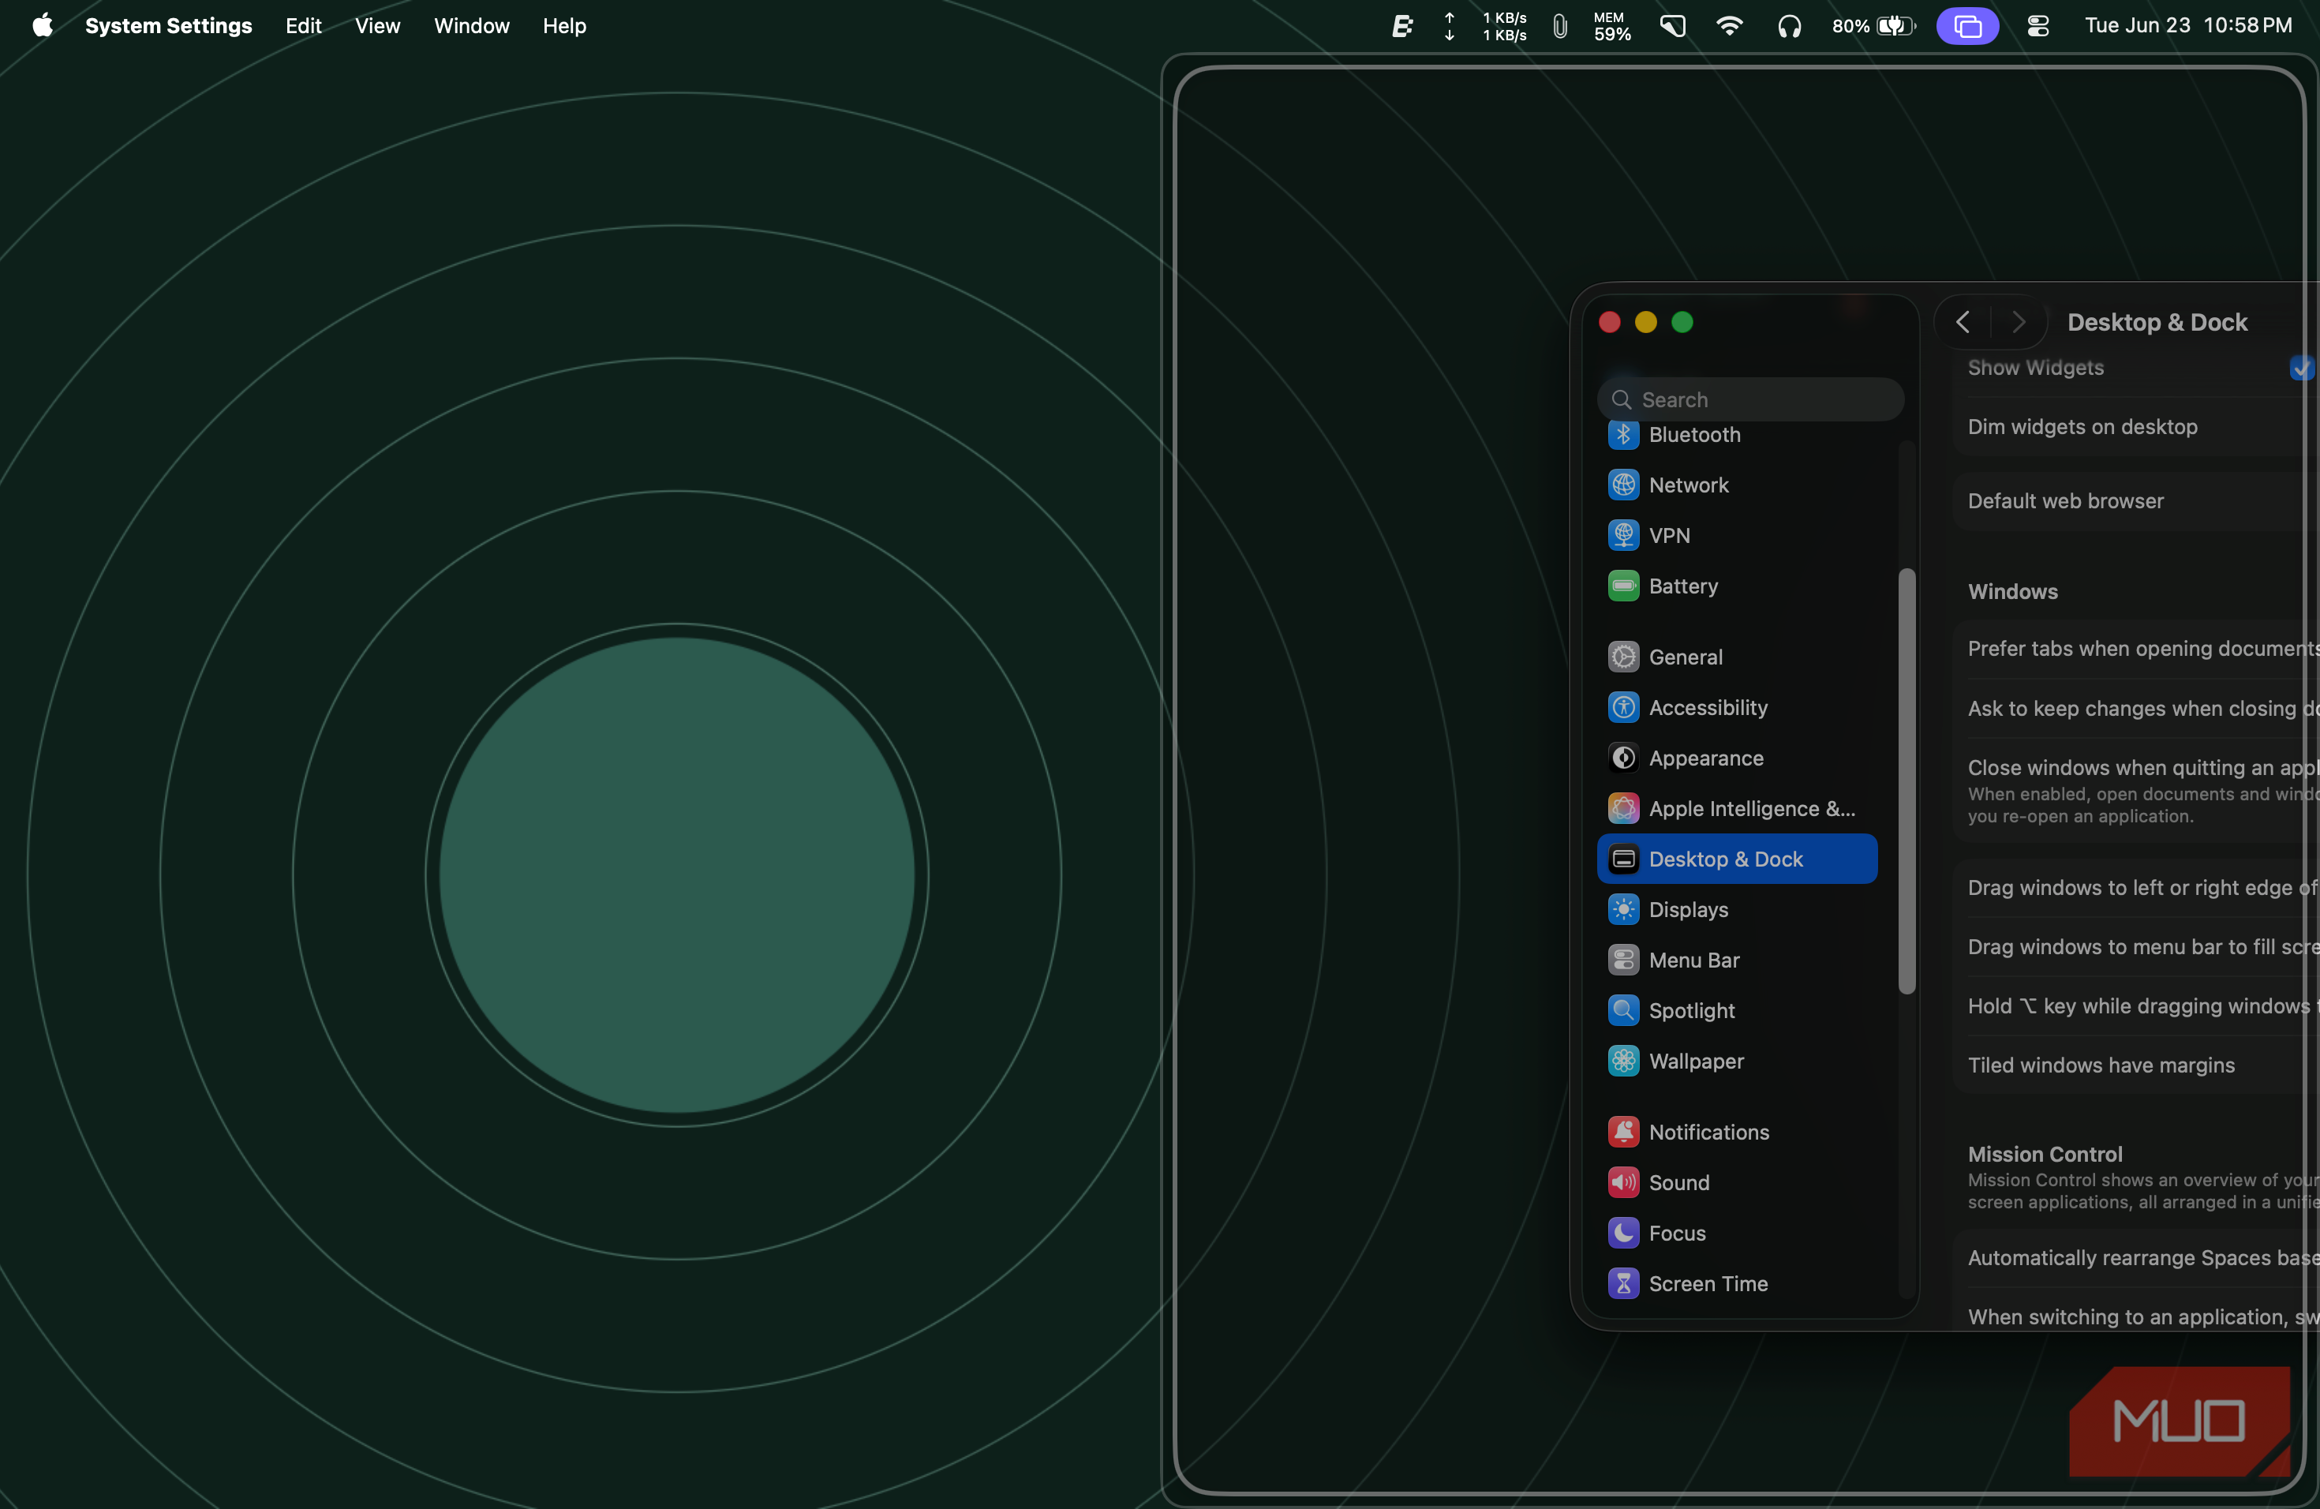
Task: Select the Network globe icon in sidebar
Action: [1623, 485]
